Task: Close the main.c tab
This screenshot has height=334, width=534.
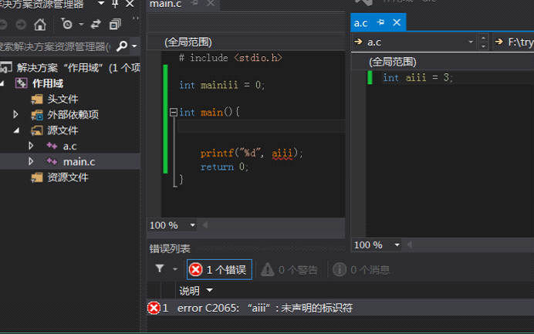Action: pyautogui.click(x=211, y=3)
